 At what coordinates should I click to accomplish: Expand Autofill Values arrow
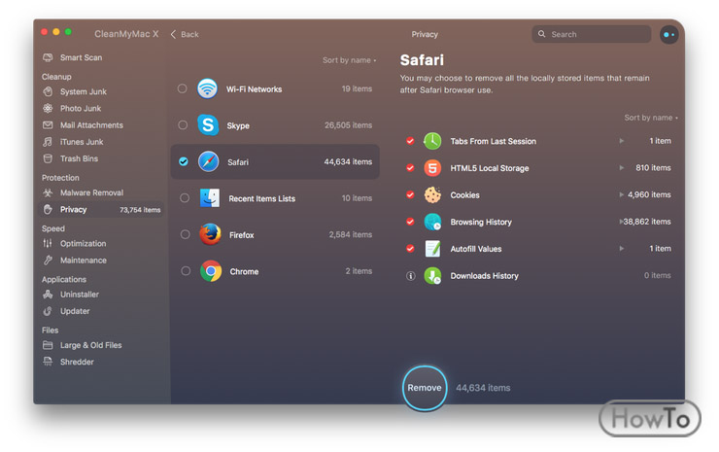[621, 249]
